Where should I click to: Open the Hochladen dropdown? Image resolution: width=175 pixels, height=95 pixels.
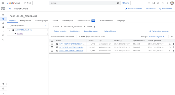[x=75, y=31]
